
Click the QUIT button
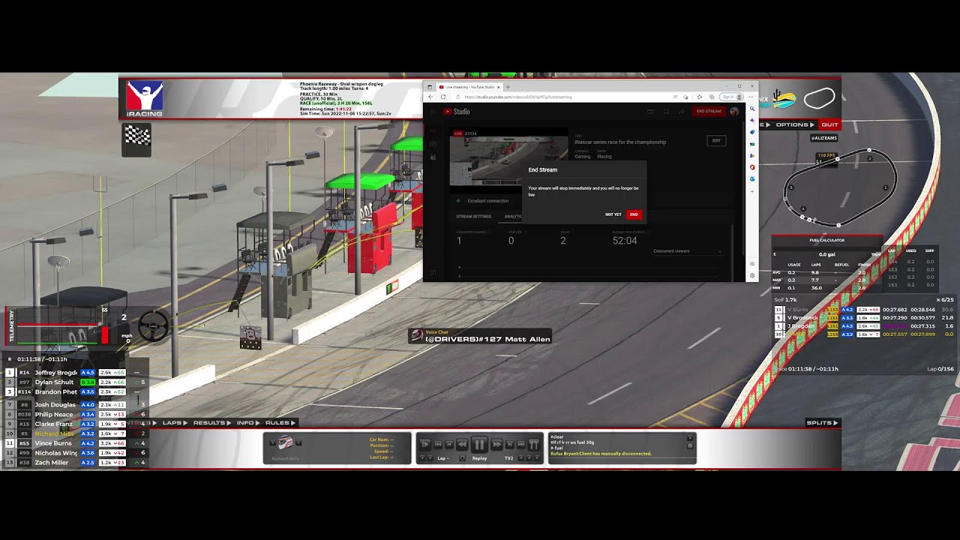pyautogui.click(x=829, y=124)
